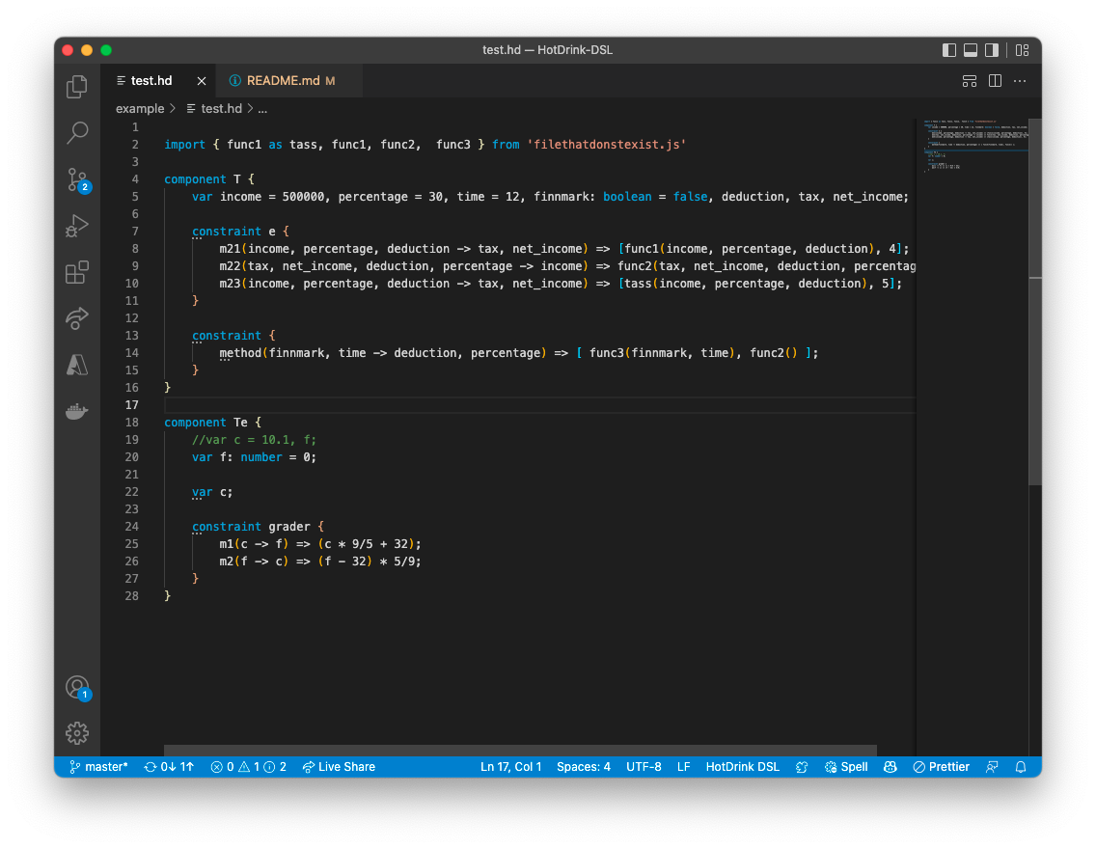Image resolution: width=1096 pixels, height=849 pixels.
Task: Open the Docker view icon
Action: [77, 411]
